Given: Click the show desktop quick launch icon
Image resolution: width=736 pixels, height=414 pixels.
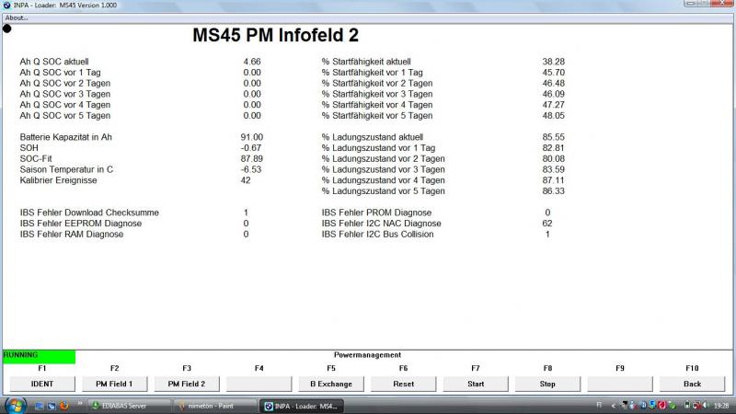Looking at the screenshot, I should (x=40, y=405).
